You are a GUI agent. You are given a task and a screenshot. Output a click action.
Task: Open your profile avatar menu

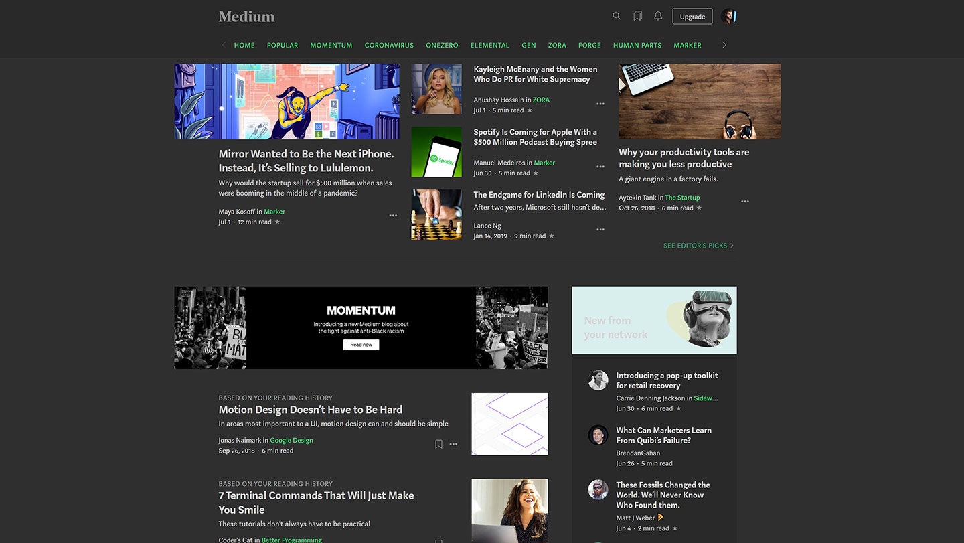pyautogui.click(x=729, y=15)
